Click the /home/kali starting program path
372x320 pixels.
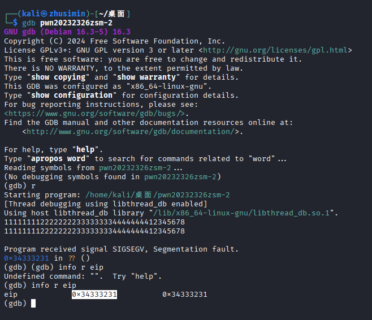(157, 195)
